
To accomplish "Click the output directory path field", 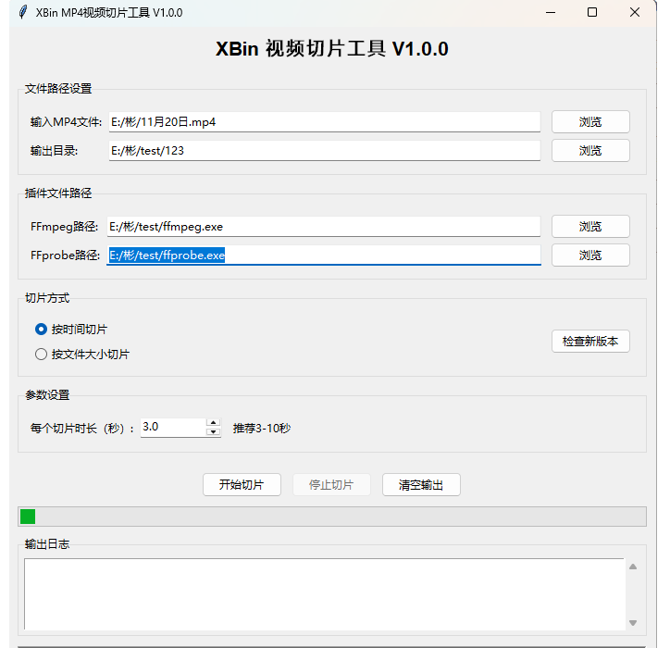I will 324,151.
